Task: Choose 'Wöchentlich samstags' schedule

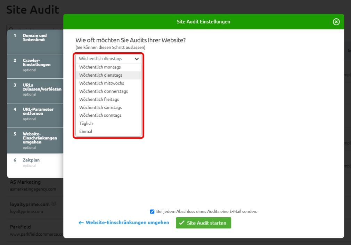Action: coord(100,107)
